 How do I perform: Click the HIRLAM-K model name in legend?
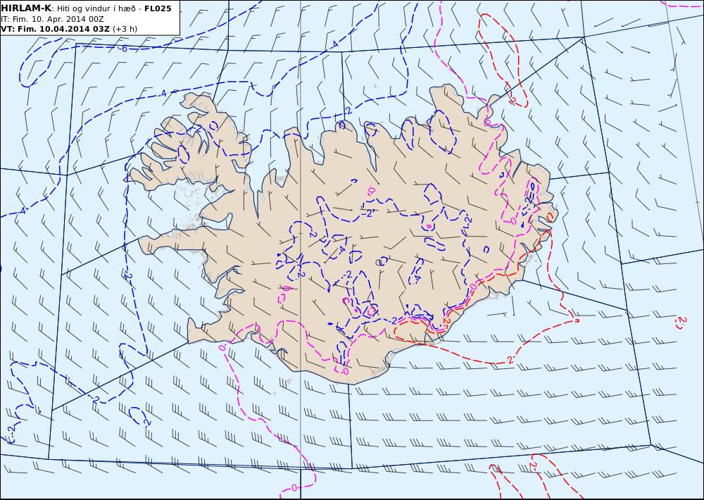(x=26, y=8)
